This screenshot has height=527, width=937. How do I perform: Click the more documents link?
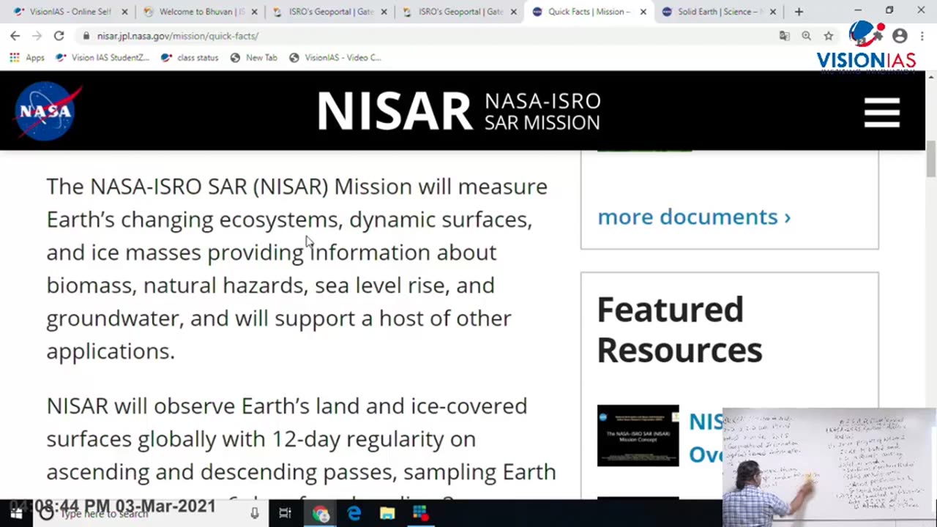click(694, 217)
